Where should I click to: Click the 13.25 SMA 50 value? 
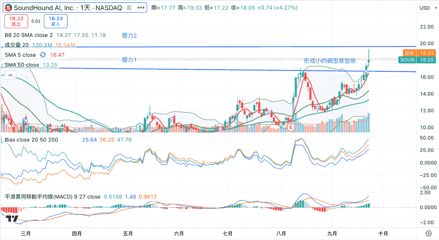pyautogui.click(x=50, y=64)
